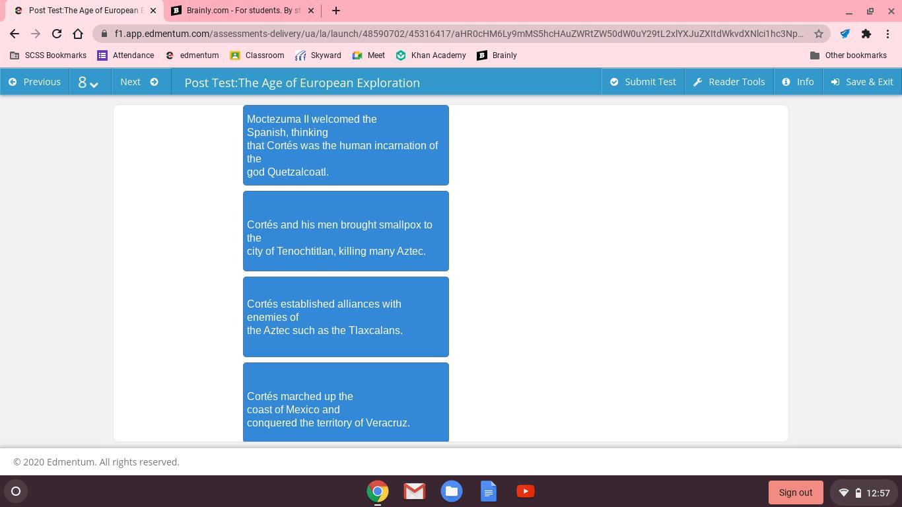
Task: Go to Previous question
Action: 34,82
